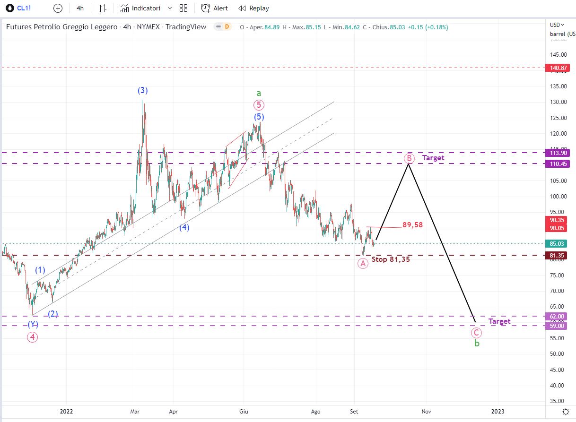This screenshot has height=422, width=576.
Task: Select the blue (5) wave label
Action: tap(259, 117)
